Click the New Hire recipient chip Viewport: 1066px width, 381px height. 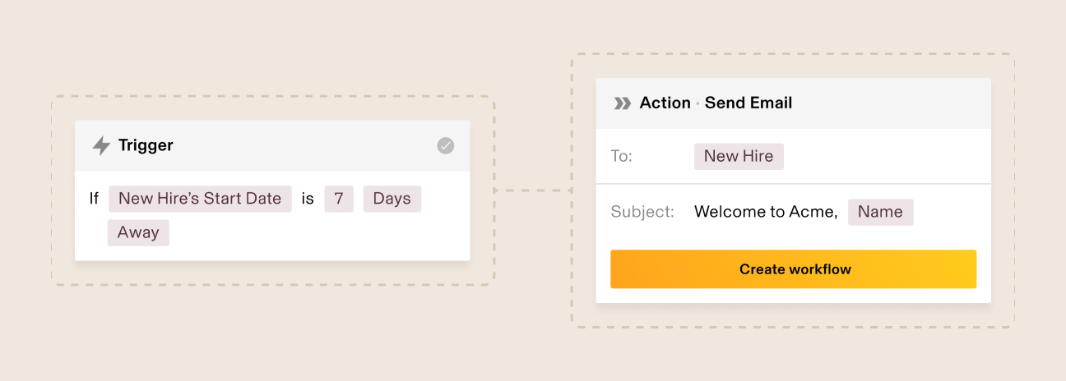tap(739, 156)
